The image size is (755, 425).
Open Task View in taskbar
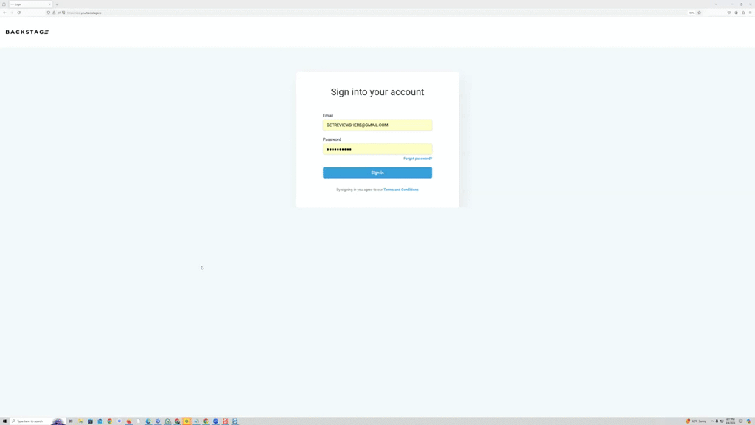tap(71, 421)
